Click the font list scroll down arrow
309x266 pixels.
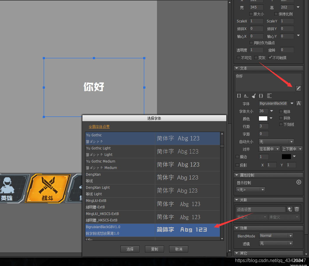(x=222, y=239)
